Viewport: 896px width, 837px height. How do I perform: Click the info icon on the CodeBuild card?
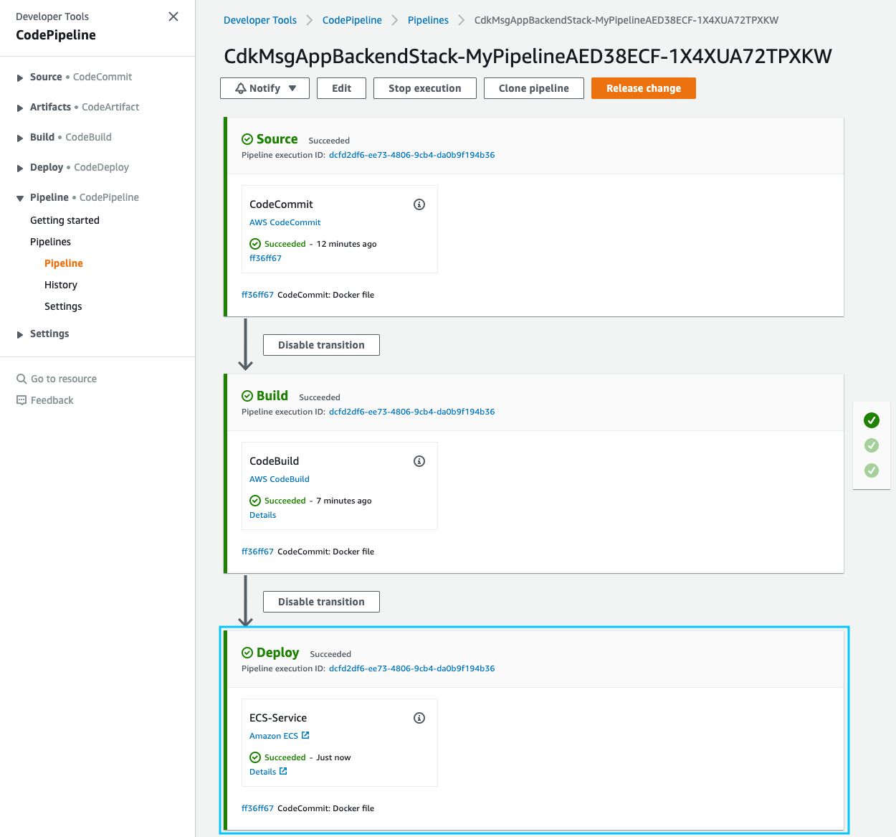(419, 461)
